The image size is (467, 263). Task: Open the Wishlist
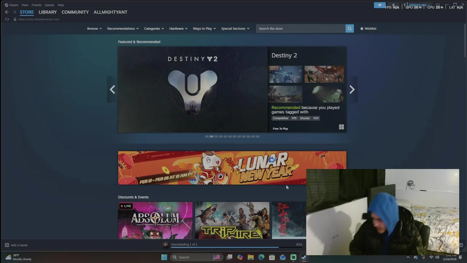(x=368, y=28)
